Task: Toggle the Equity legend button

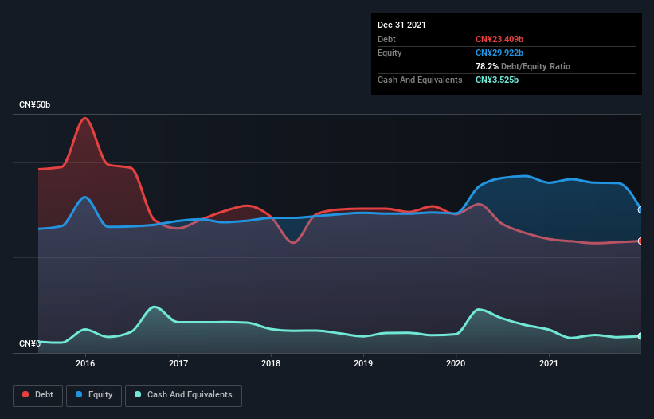Action: [94, 394]
